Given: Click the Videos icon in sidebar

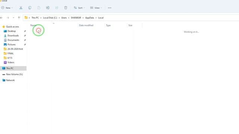Looking at the screenshot, I should (5, 63).
